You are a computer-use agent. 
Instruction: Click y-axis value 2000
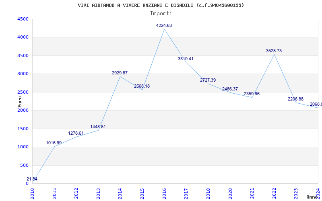[23, 110]
